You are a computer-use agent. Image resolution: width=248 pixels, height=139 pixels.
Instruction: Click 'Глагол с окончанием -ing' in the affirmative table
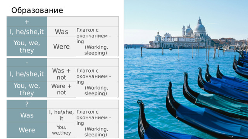[94, 36]
